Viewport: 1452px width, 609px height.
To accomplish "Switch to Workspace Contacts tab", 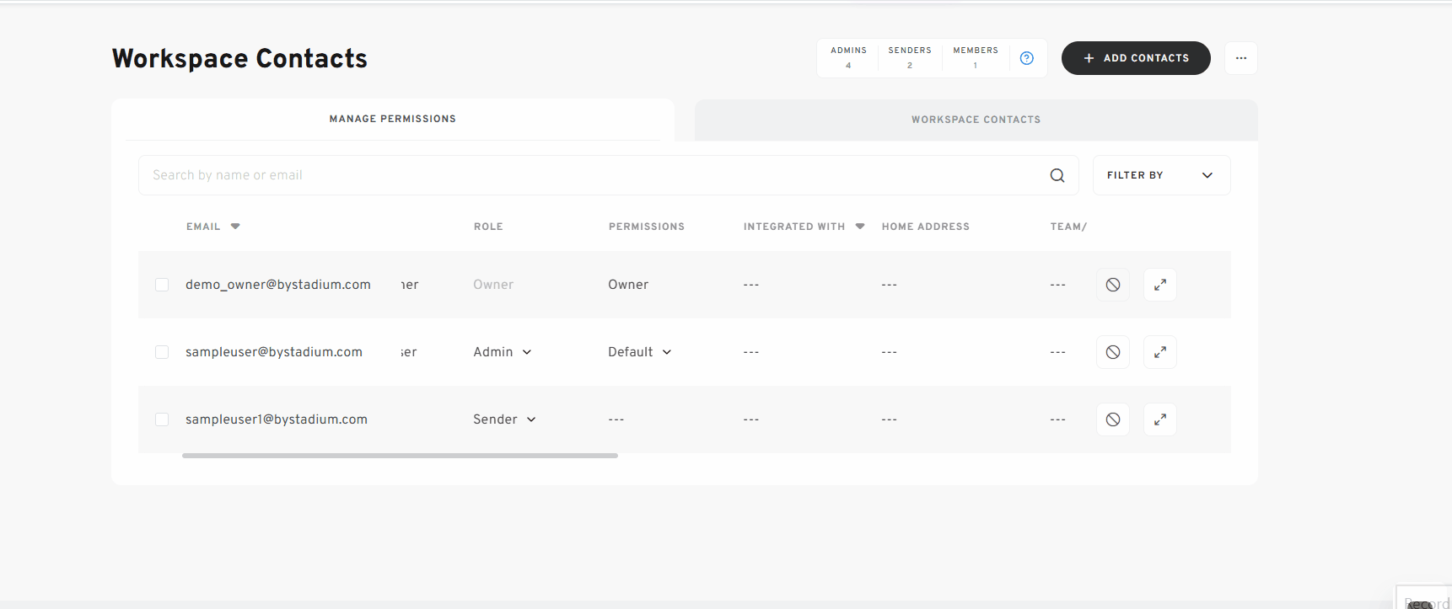I will point(976,120).
